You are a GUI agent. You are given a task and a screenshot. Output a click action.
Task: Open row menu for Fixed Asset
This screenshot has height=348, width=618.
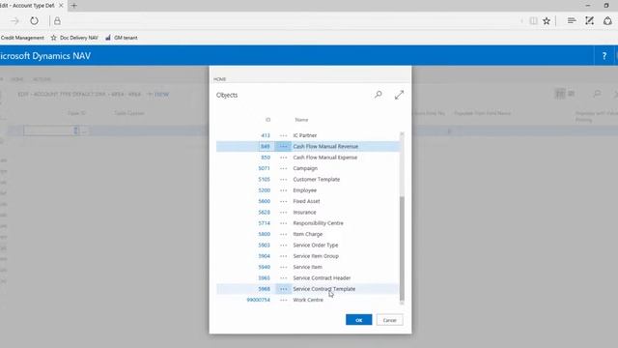[283, 201]
